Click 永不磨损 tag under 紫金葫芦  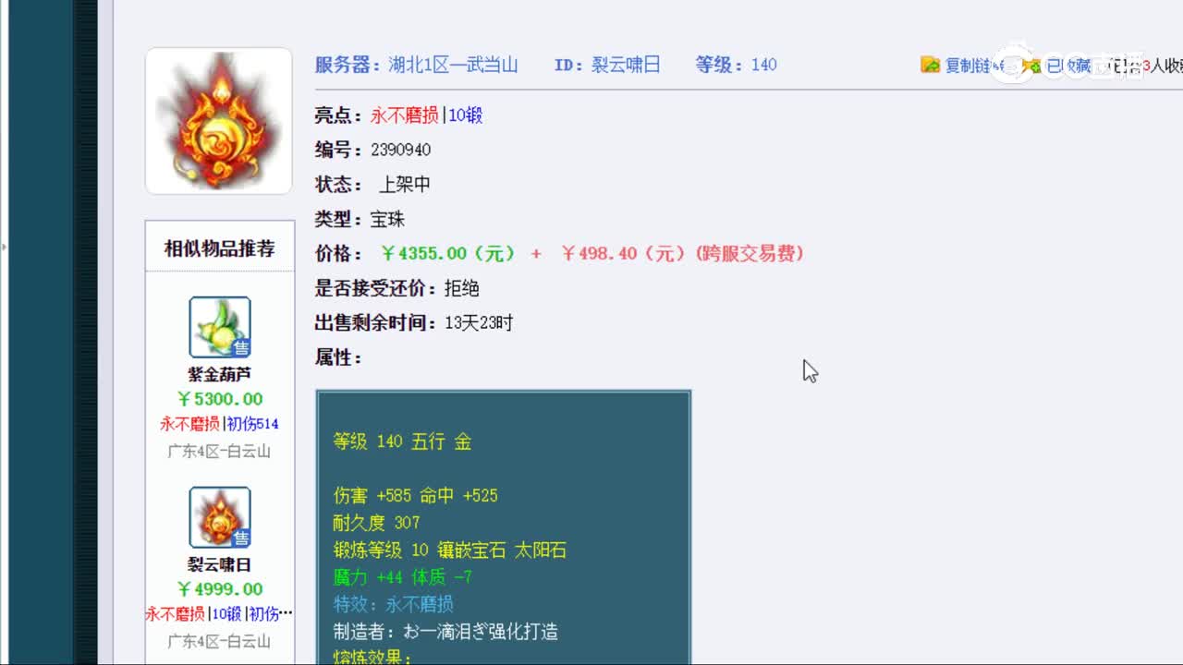coord(189,424)
